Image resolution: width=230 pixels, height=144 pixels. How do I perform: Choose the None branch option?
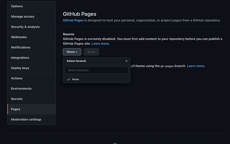click(x=97, y=79)
